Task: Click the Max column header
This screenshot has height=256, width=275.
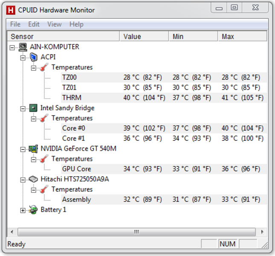Action: [242, 37]
